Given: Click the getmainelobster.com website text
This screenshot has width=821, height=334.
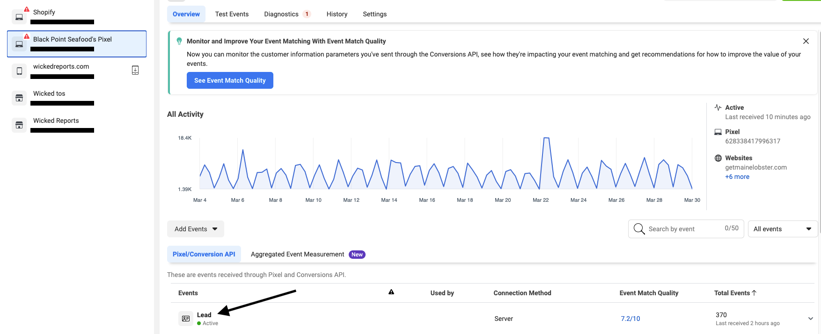Looking at the screenshot, I should click(756, 167).
